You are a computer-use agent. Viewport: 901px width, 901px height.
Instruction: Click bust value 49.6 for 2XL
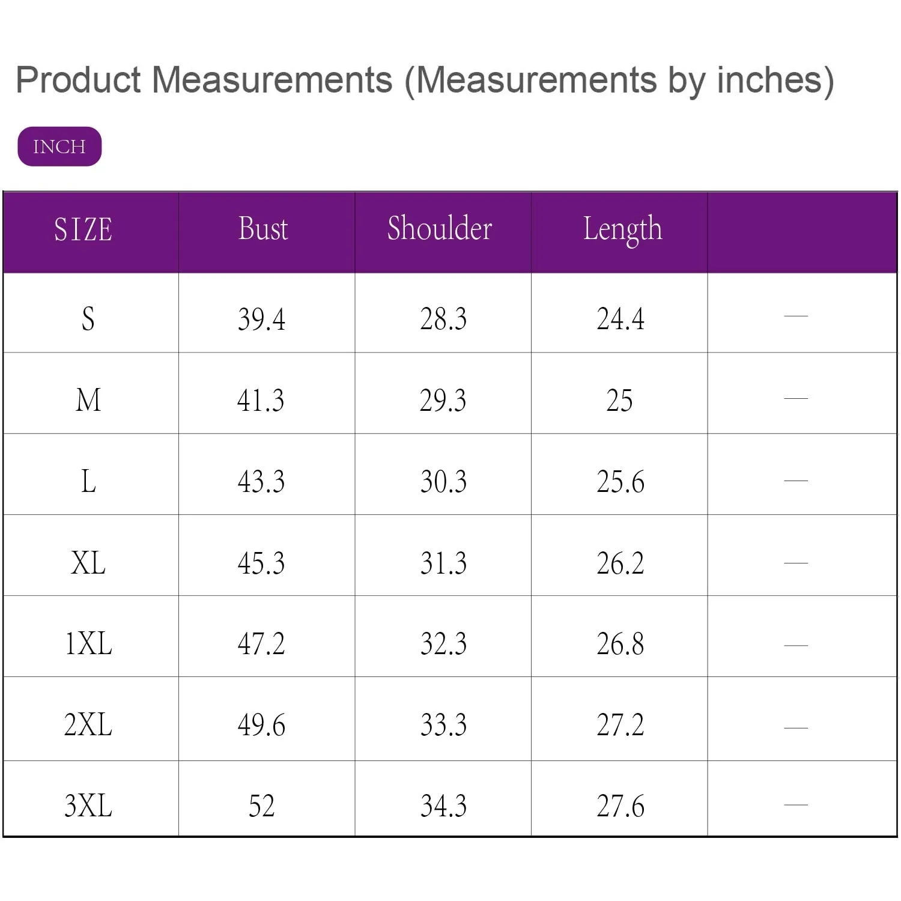coord(261,725)
